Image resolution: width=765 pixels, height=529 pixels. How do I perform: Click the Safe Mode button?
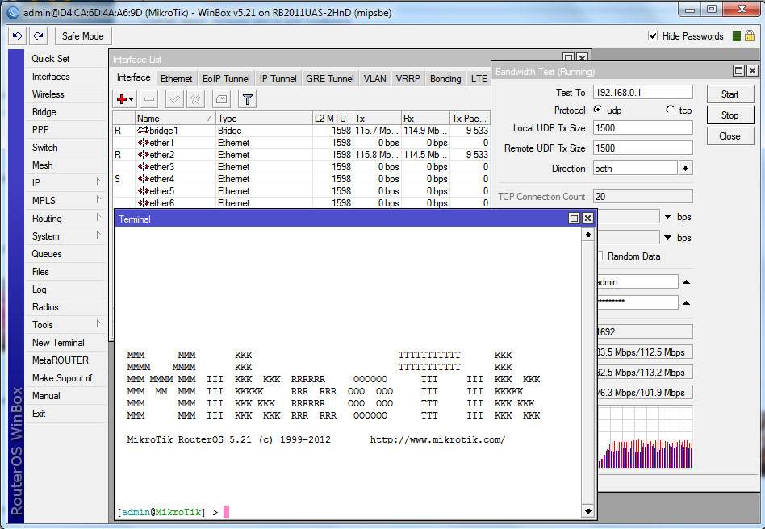pos(82,35)
